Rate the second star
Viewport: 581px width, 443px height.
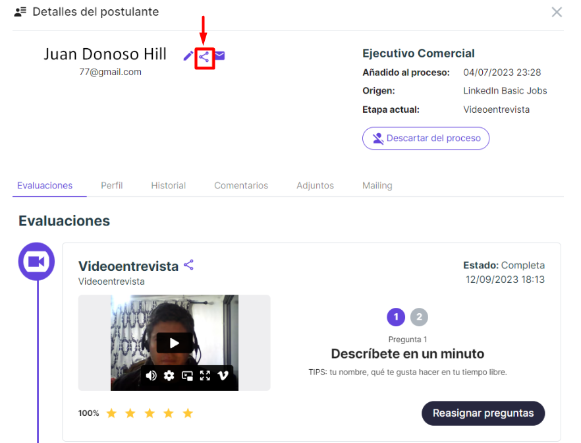130,413
